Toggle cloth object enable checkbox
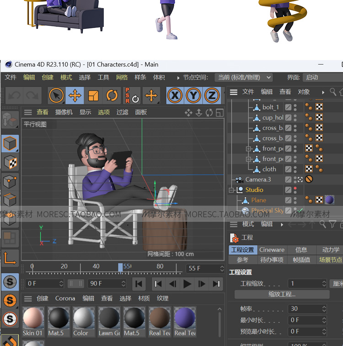 click(288, 169)
